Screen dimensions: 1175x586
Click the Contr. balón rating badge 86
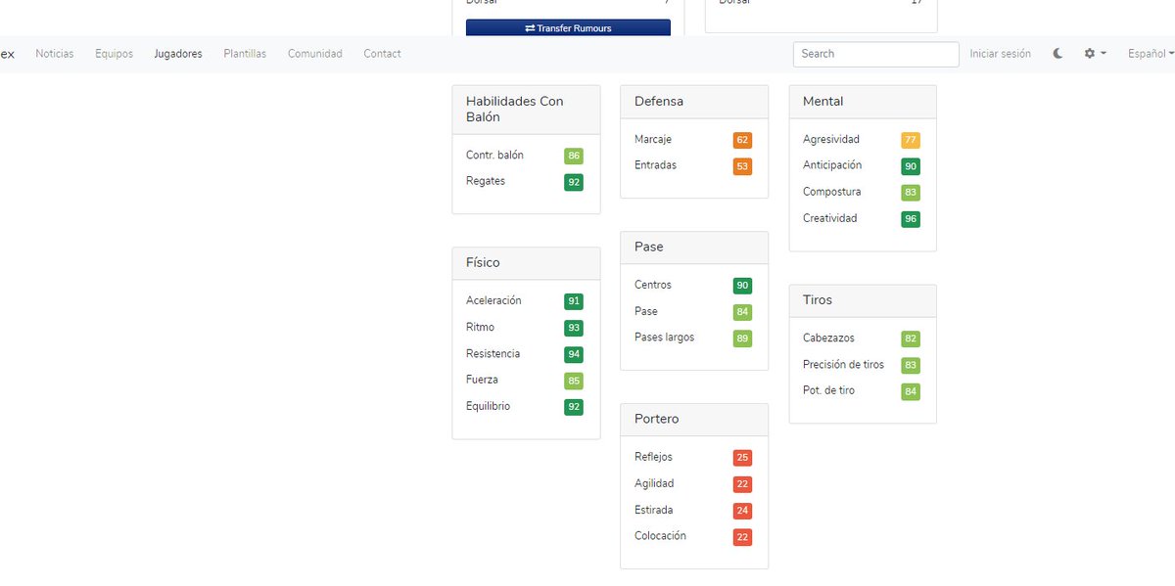pos(574,157)
